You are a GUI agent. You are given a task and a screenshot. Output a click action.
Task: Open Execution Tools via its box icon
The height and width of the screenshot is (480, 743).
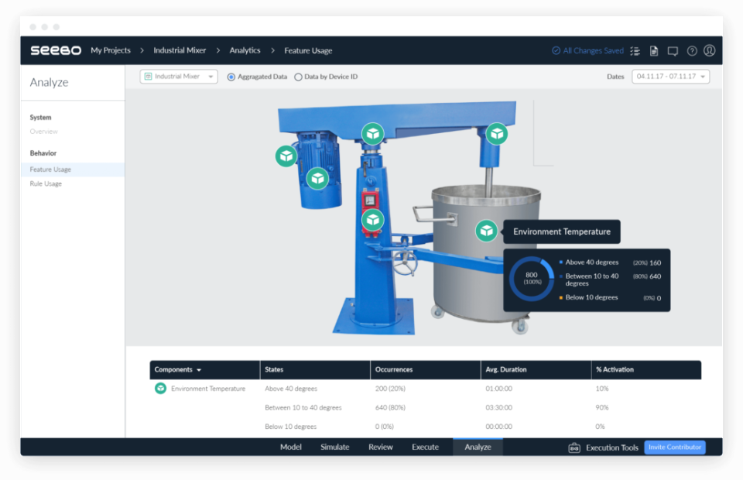click(574, 447)
